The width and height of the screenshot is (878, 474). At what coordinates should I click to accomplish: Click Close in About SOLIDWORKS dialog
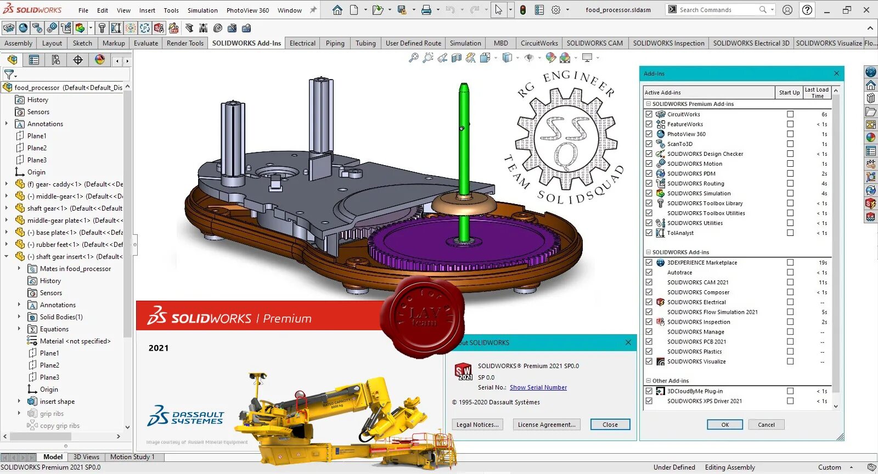(x=610, y=425)
